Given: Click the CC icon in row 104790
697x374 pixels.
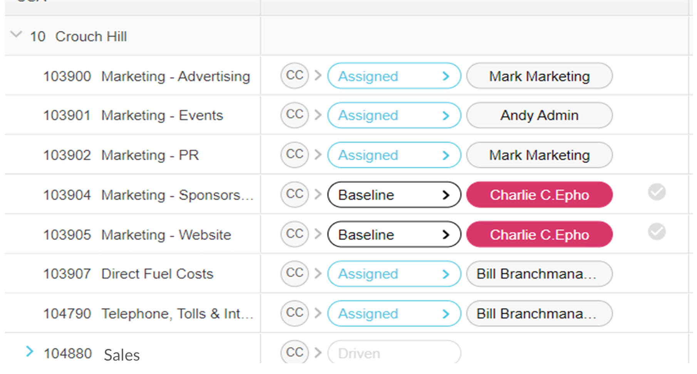Looking at the screenshot, I should 295,313.
